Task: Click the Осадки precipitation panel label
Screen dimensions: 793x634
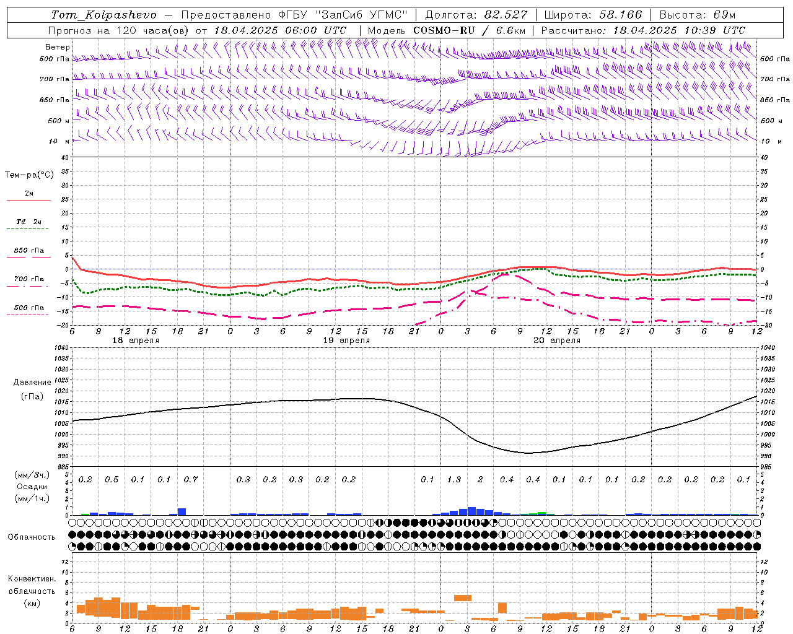Action: (32, 487)
